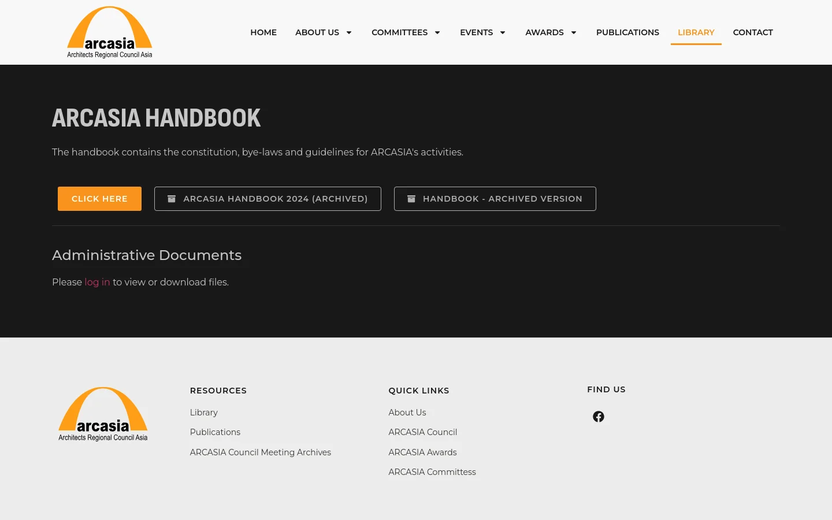The image size is (832, 520).
Task: Follow the 'log in' link
Action: (97, 282)
